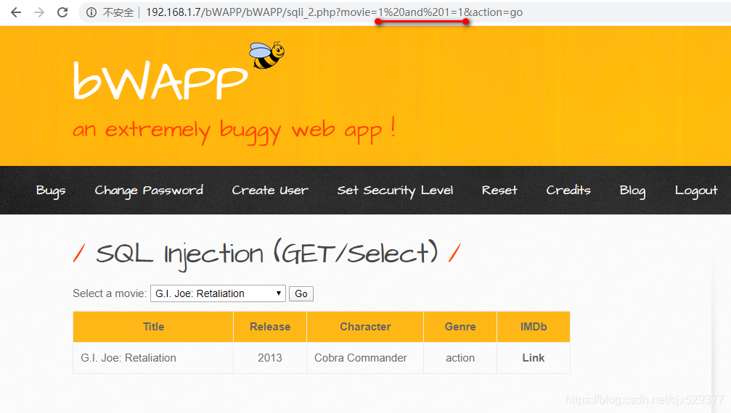Image resolution: width=731 pixels, height=413 pixels.
Task: Submit the movie selection with Go
Action: click(x=301, y=293)
